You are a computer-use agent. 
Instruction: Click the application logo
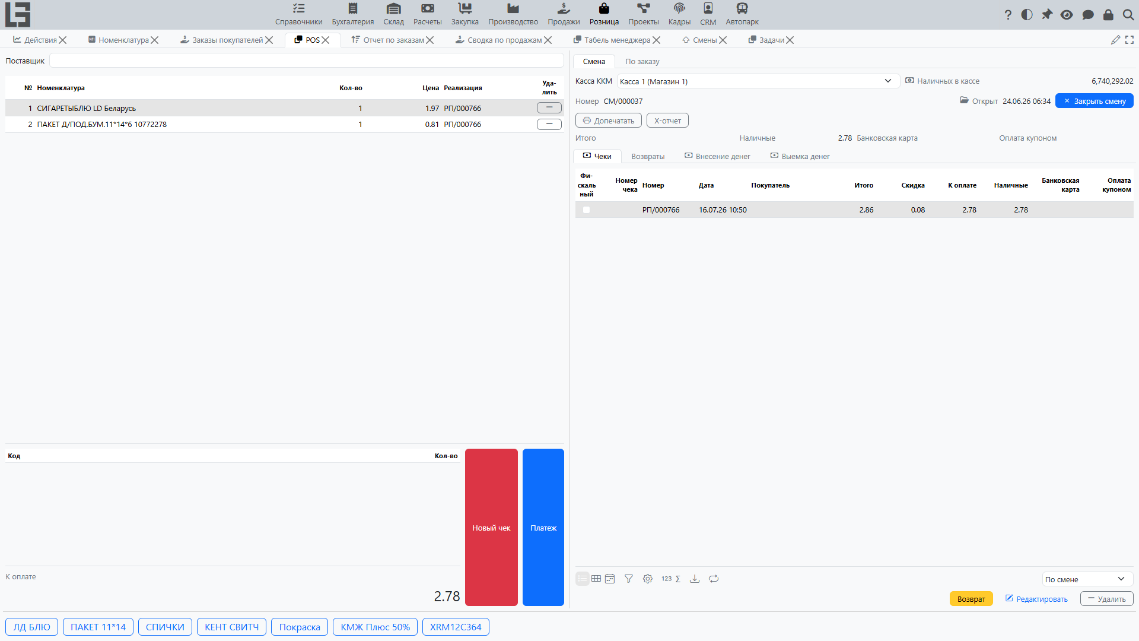(18, 14)
